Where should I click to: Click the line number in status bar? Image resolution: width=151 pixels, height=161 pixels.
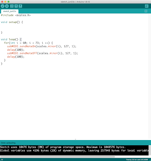[2, 160]
